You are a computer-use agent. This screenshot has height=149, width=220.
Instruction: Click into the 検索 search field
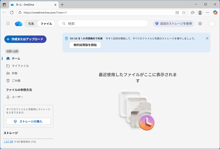pyautogui.click(x=103, y=24)
